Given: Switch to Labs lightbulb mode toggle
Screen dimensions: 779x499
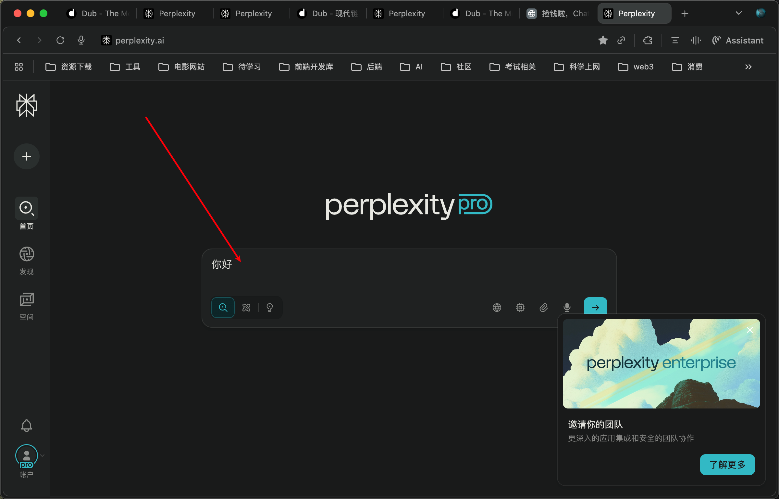Looking at the screenshot, I should click(270, 307).
